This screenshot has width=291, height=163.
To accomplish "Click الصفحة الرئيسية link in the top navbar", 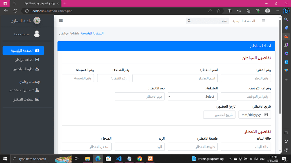I will [244, 21].
